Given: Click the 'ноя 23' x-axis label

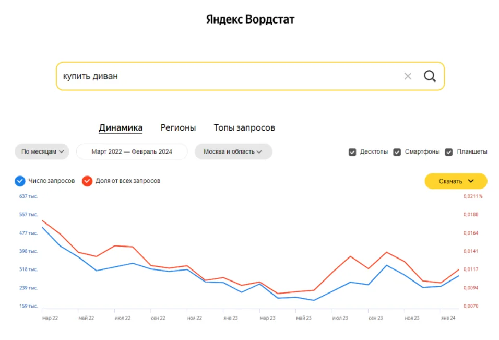Looking at the screenshot, I should [412, 318].
